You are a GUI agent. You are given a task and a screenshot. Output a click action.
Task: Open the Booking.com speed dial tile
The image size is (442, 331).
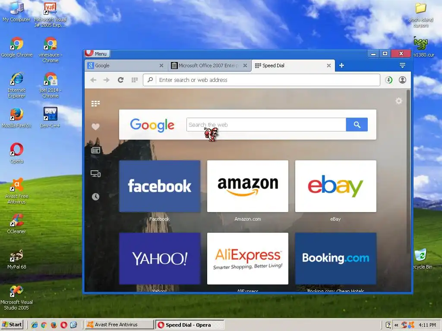tap(335, 259)
